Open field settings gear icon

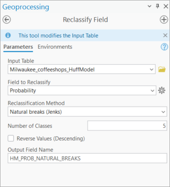(x=162, y=90)
